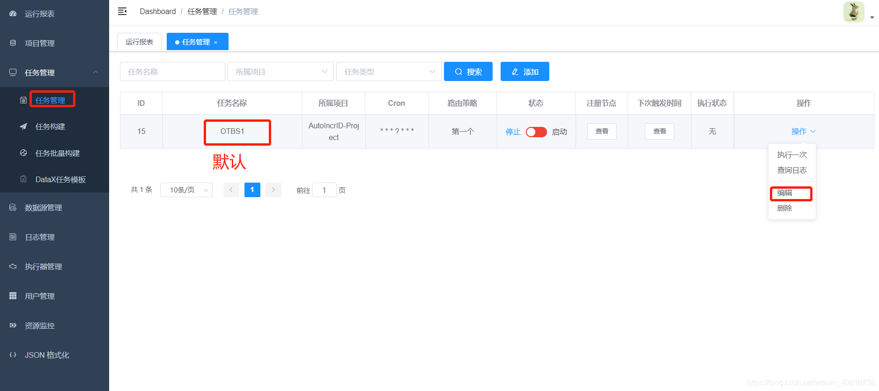Screen dimensions: 879x391
Task: Choose 删除 from the operations menu
Action: click(x=792, y=208)
